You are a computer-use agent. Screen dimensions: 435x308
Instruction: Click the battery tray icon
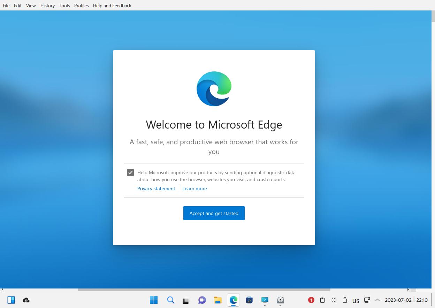345,300
